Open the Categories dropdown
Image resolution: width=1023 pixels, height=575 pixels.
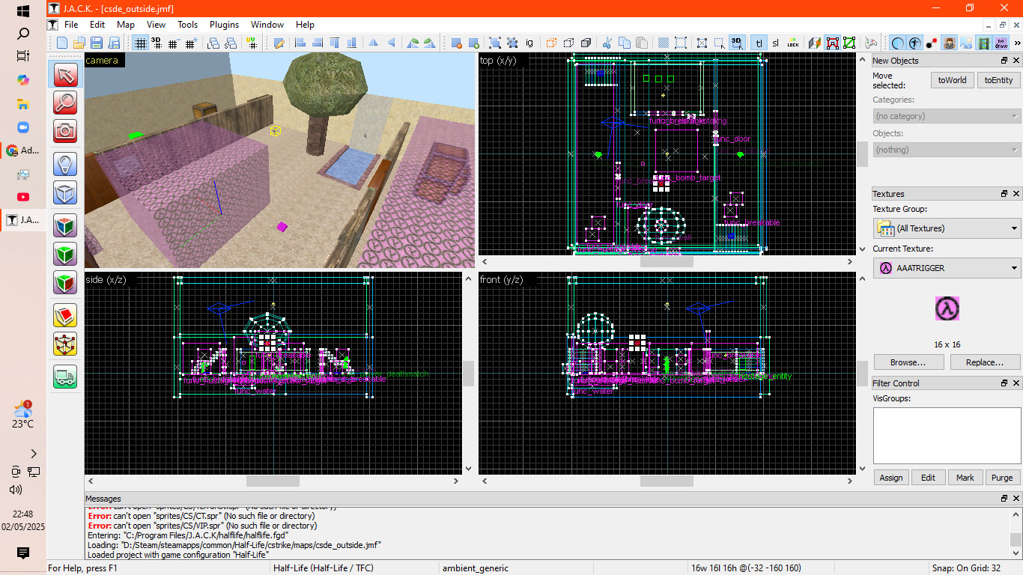click(x=947, y=116)
